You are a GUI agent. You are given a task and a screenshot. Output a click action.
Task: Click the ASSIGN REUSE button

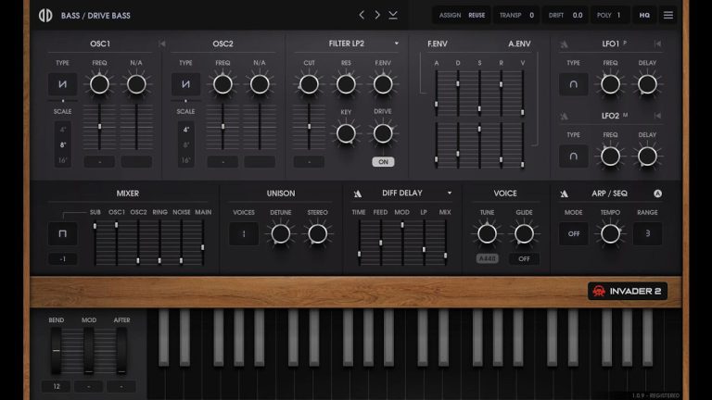[463, 15]
